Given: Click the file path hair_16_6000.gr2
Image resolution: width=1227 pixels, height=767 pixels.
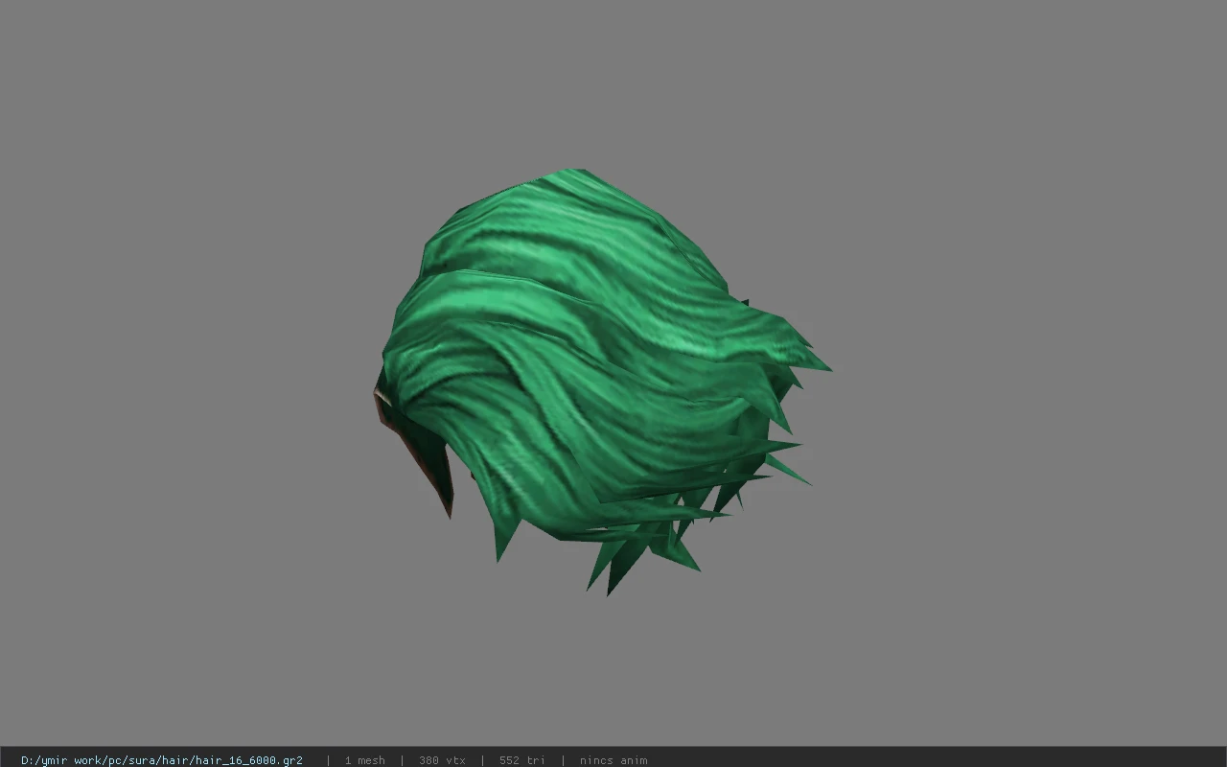Looking at the screenshot, I should click(162, 760).
